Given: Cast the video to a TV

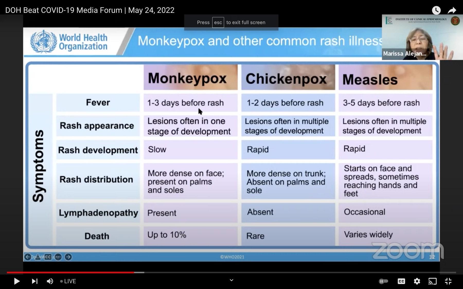Looking at the screenshot, I should [432, 281].
